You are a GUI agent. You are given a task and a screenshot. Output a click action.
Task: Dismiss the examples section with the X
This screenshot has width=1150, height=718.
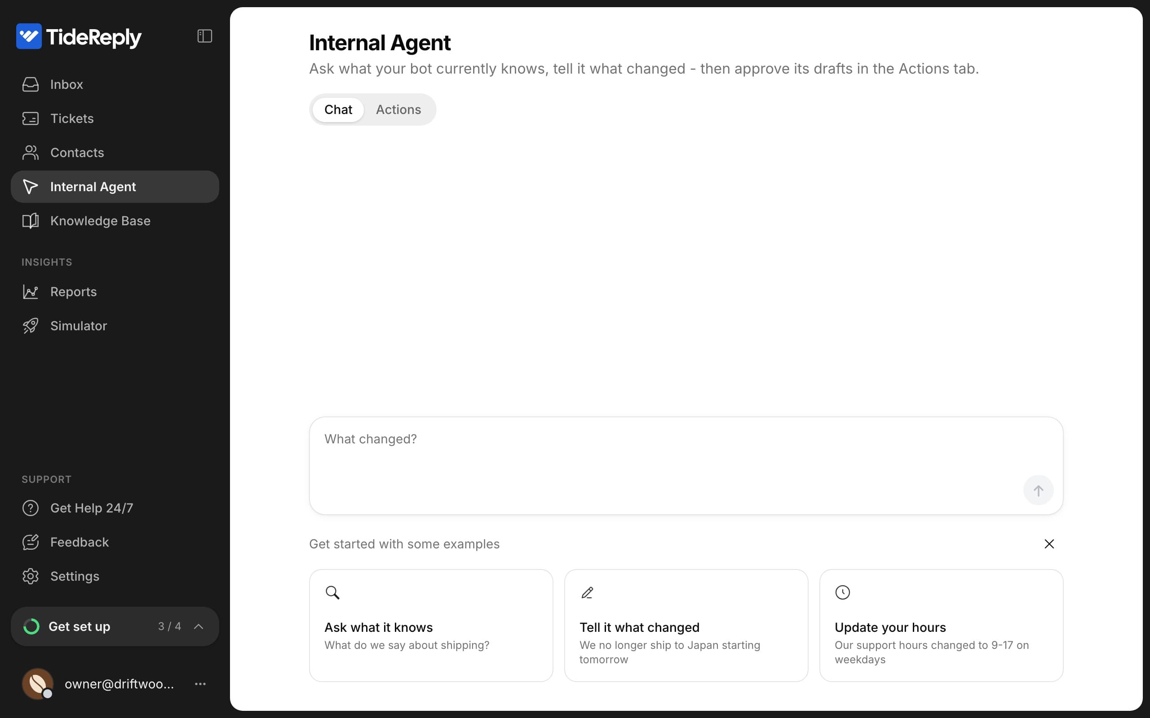coord(1049,544)
